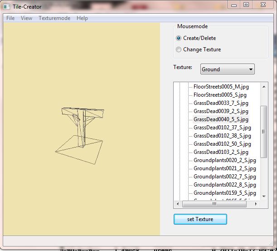This screenshot has width=277, height=251.
Task: Click the texture list horizontal scrollbar thumb
Action: pos(213,204)
